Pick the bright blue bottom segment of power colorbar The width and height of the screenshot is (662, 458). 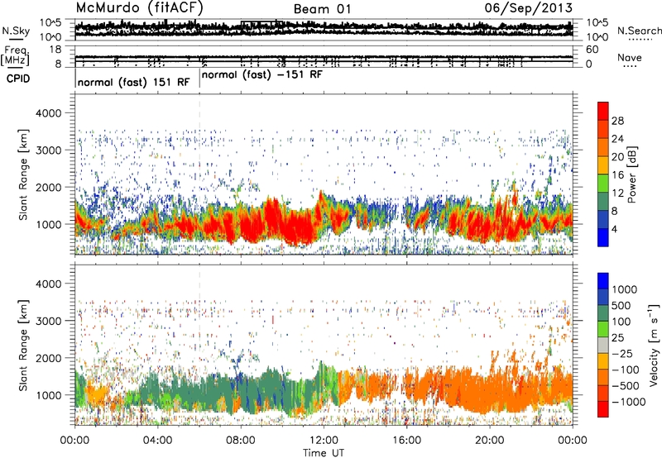click(603, 238)
